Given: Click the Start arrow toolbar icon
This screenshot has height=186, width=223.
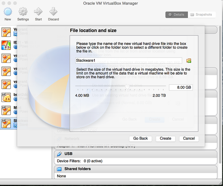Looking at the screenshot, I should (38, 12).
